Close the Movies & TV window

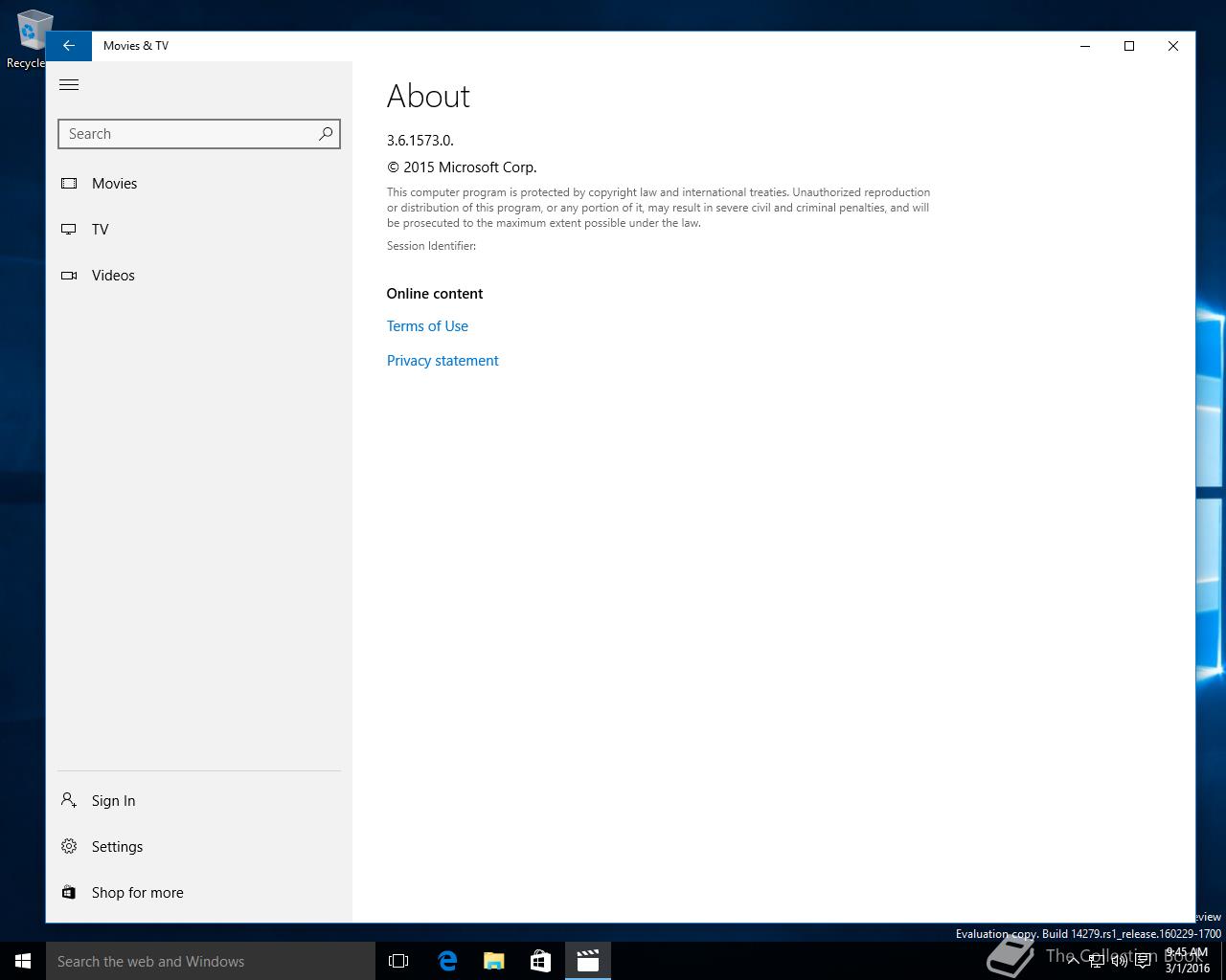pyautogui.click(x=1173, y=46)
